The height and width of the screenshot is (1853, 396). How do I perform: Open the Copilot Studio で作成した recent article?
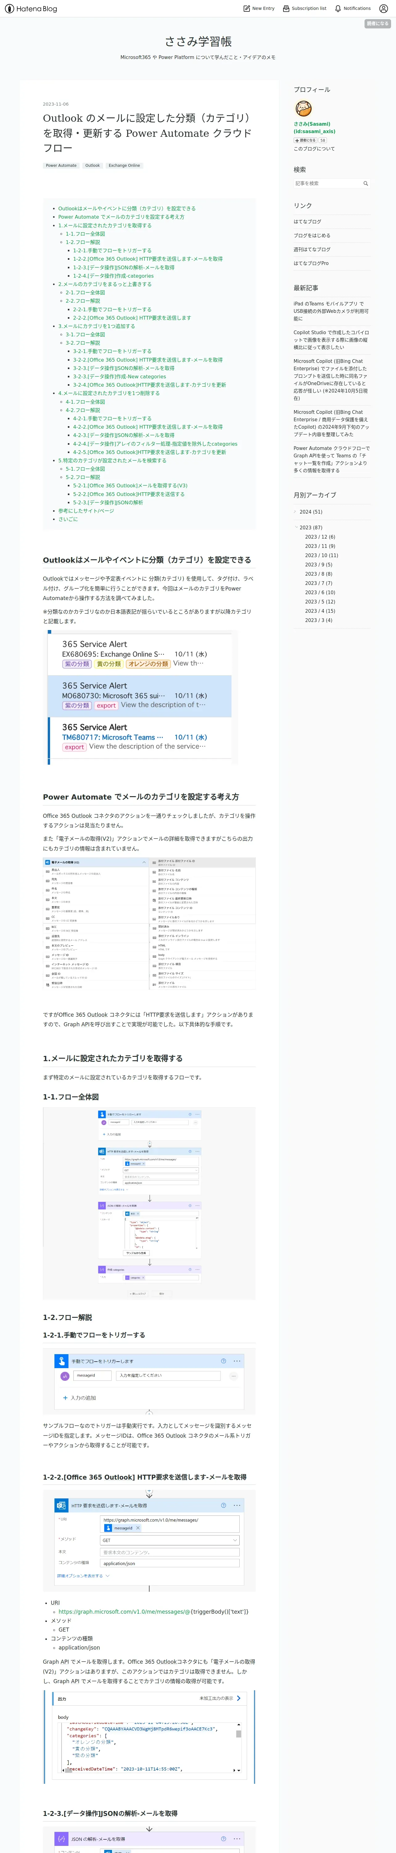[x=331, y=340]
